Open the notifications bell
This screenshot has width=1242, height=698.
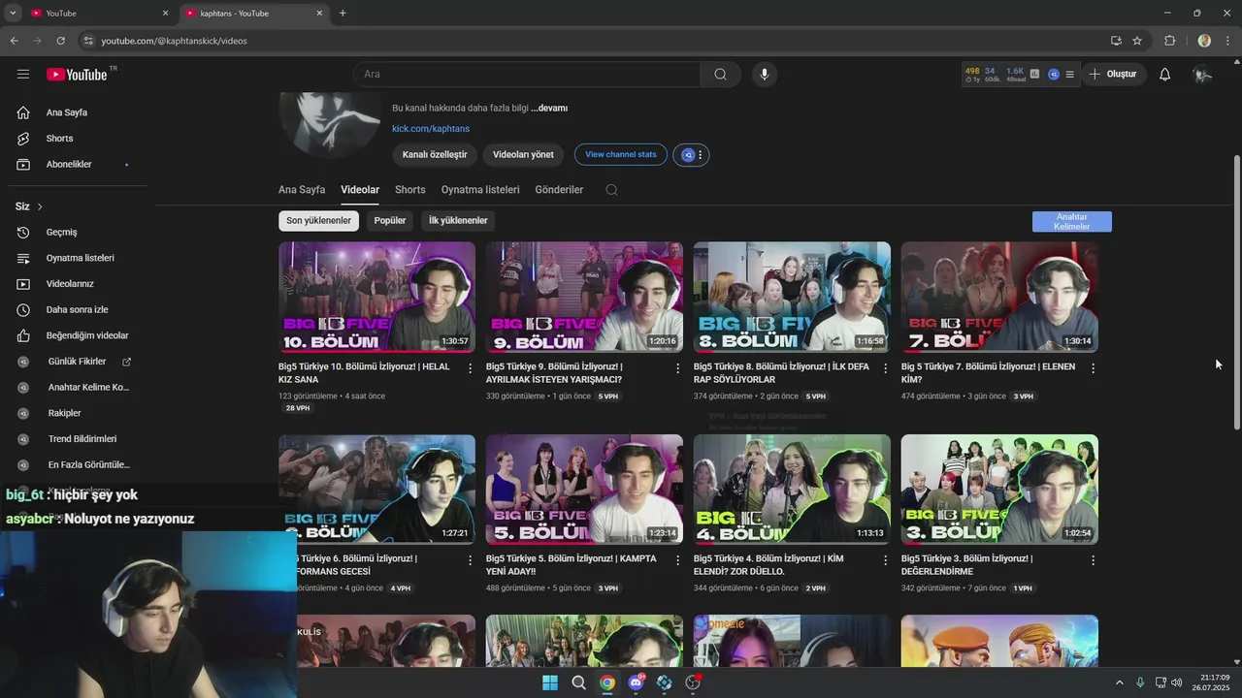tap(1165, 75)
